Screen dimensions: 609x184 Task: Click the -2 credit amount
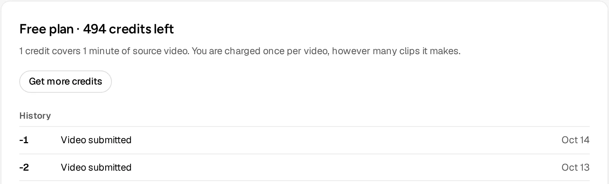click(24, 168)
